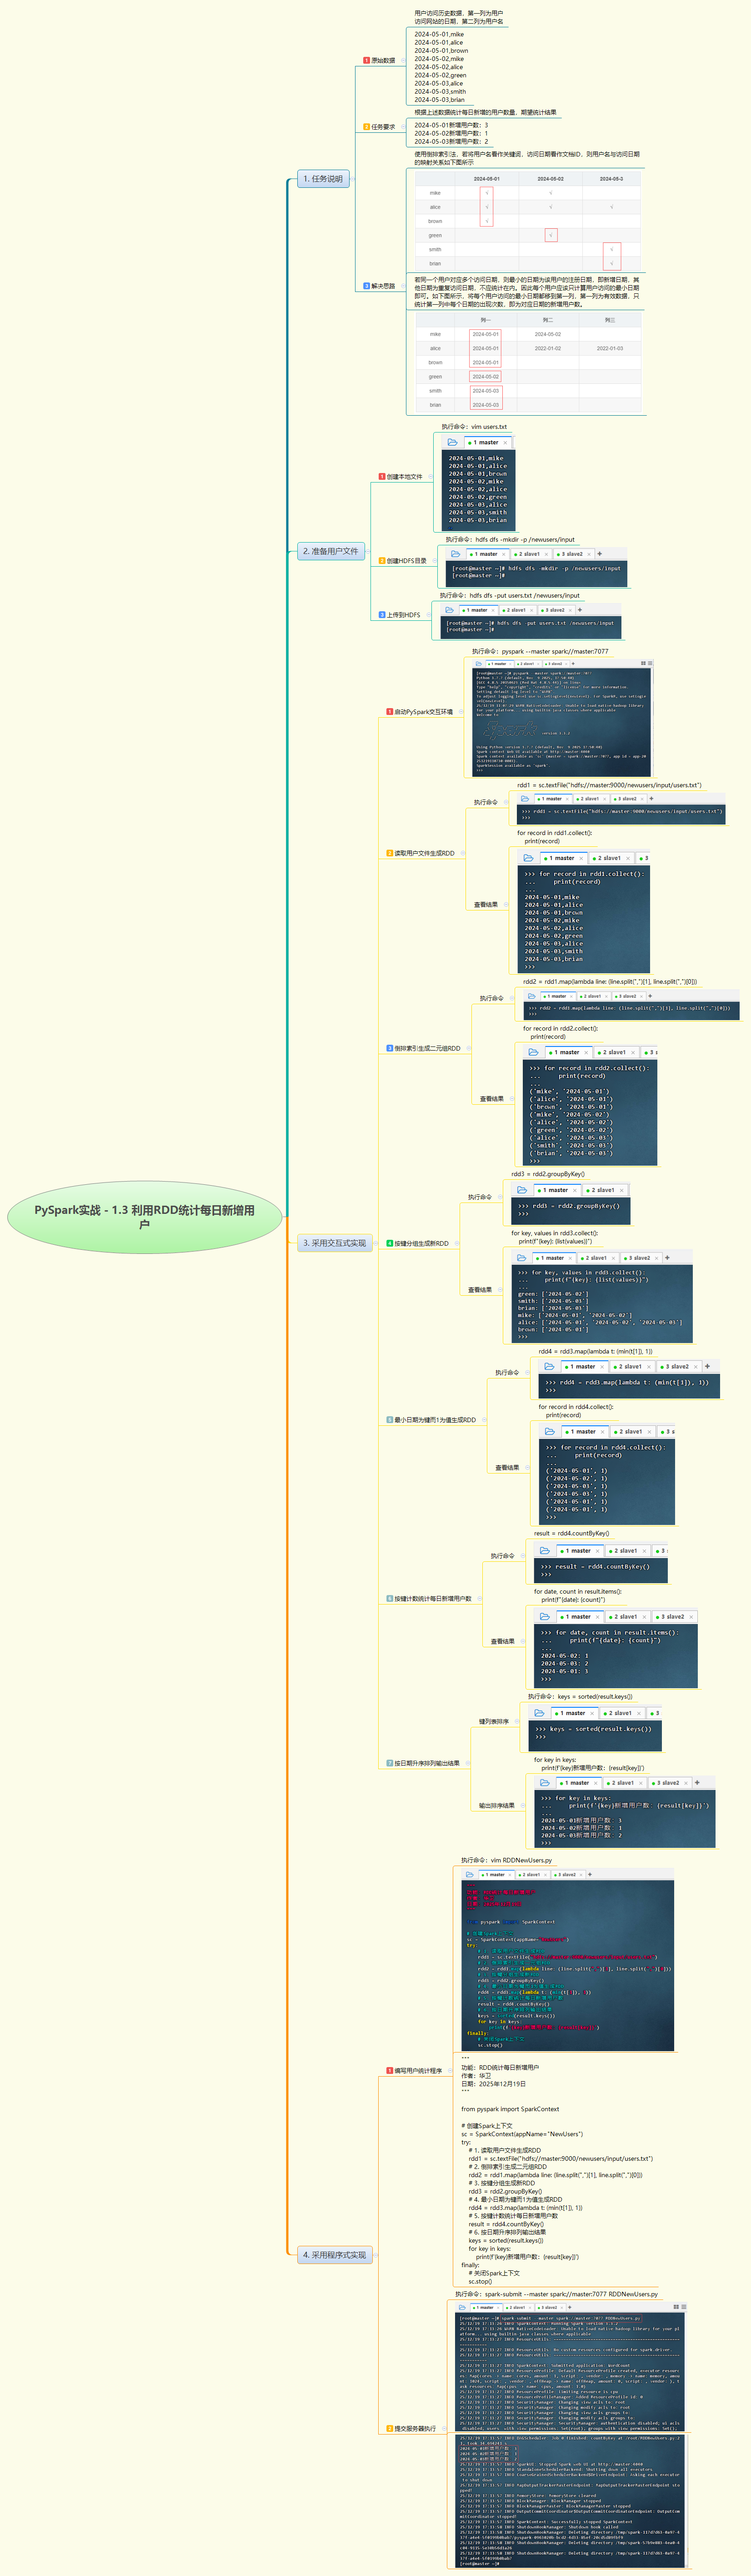Select the 启动PySpark交互环境 subtopic
This screenshot has height=2576, width=751.
[424, 712]
